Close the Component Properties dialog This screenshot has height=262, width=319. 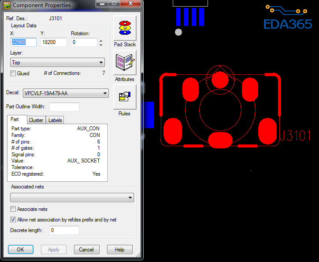point(130,3)
